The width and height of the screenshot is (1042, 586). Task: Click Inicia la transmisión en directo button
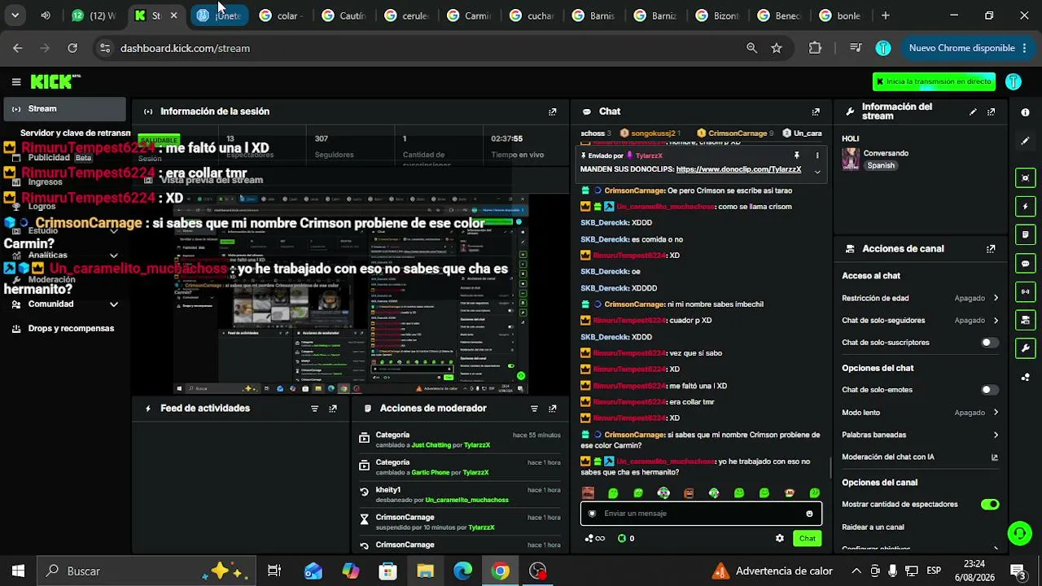(x=933, y=81)
